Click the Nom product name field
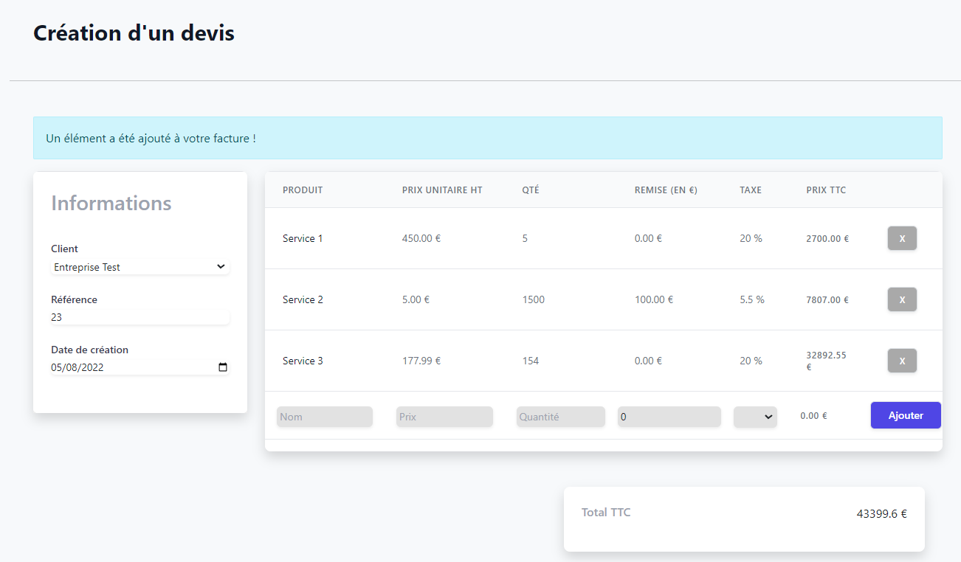Image resolution: width=961 pixels, height=562 pixels. (324, 417)
